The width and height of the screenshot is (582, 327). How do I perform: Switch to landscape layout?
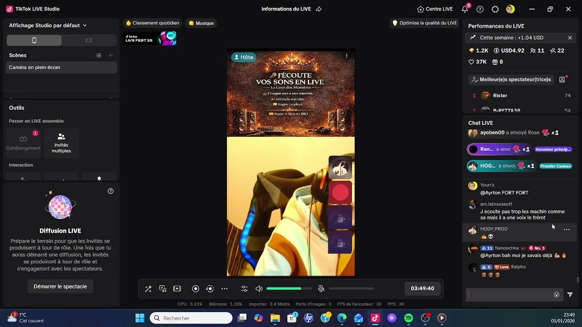[x=89, y=40]
